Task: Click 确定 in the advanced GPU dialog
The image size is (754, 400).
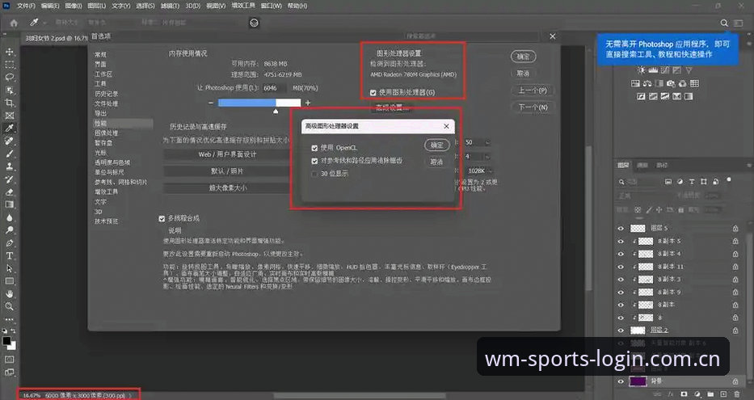Action: pyautogui.click(x=436, y=145)
